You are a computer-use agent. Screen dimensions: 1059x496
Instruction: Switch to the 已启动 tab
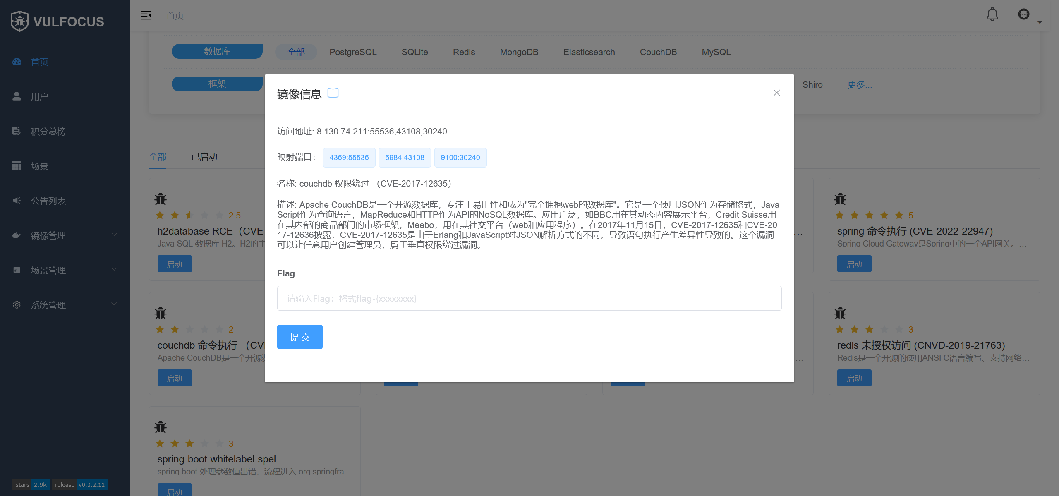point(204,157)
